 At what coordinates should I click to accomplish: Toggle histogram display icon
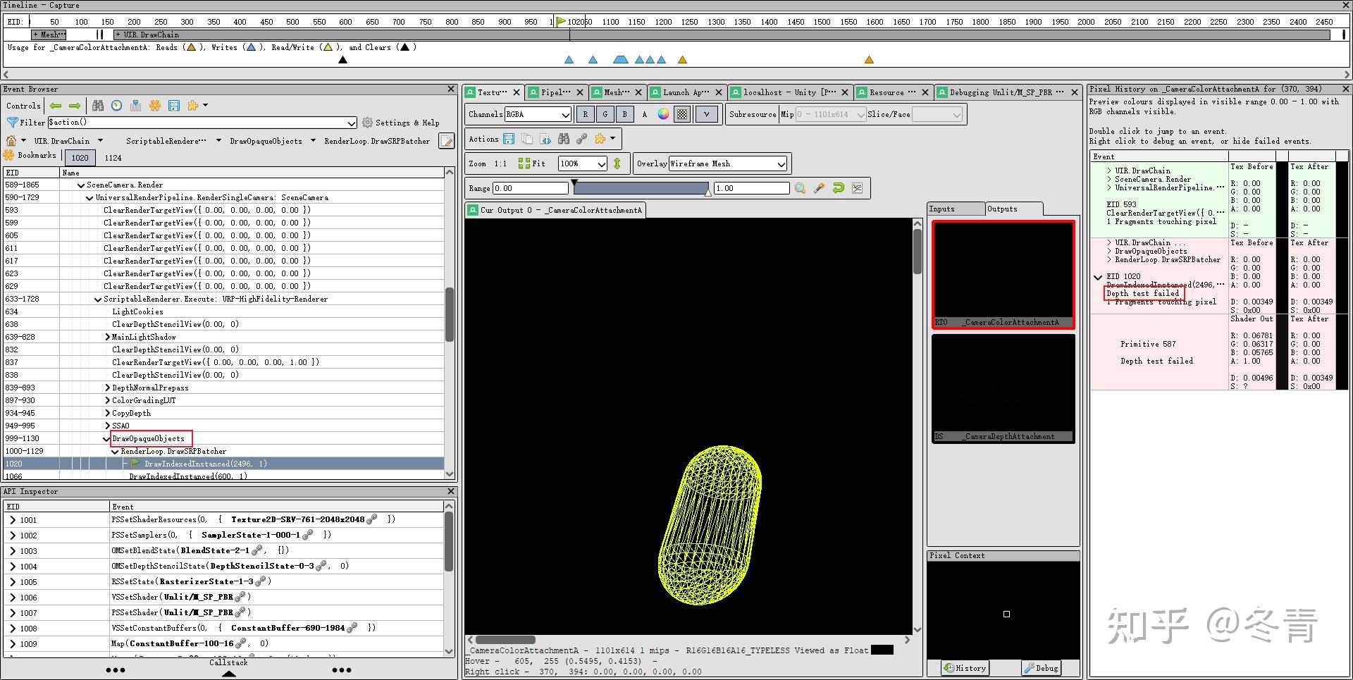click(x=858, y=188)
